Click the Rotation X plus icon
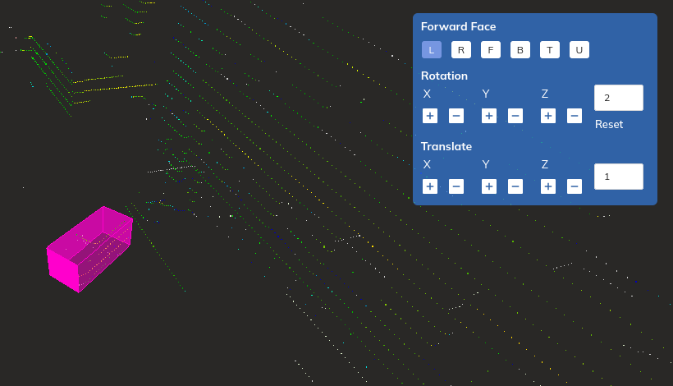 pyautogui.click(x=429, y=116)
